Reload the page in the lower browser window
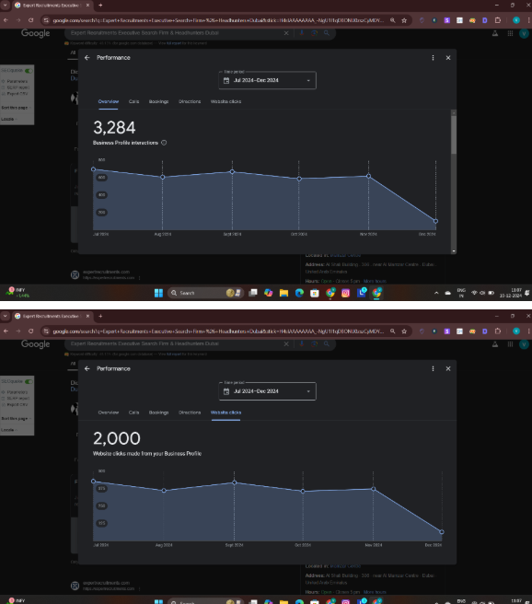The width and height of the screenshot is (532, 604). click(x=30, y=331)
